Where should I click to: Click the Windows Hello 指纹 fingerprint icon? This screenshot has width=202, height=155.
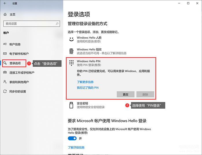coord(71,51)
